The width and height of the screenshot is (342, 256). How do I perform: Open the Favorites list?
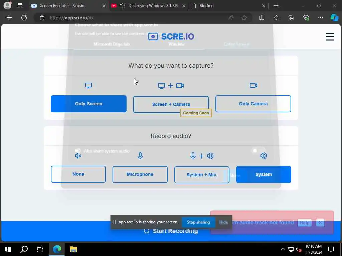coord(276,18)
